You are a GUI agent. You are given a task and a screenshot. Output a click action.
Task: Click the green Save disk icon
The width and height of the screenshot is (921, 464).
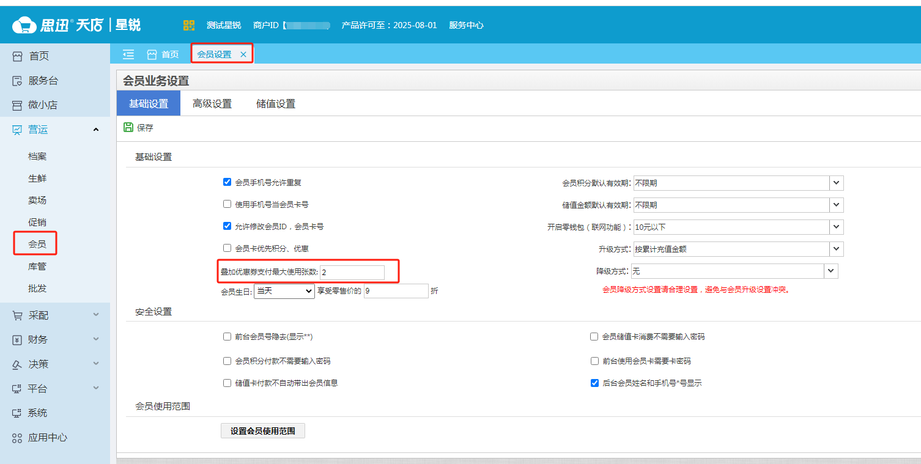click(x=128, y=127)
